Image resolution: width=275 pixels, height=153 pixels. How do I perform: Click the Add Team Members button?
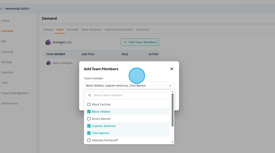[140, 42]
